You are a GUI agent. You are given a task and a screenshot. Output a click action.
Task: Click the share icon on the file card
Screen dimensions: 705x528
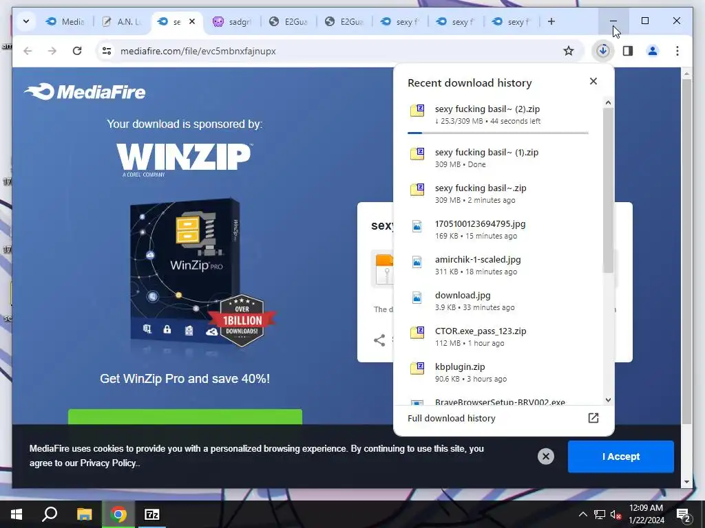click(x=379, y=340)
